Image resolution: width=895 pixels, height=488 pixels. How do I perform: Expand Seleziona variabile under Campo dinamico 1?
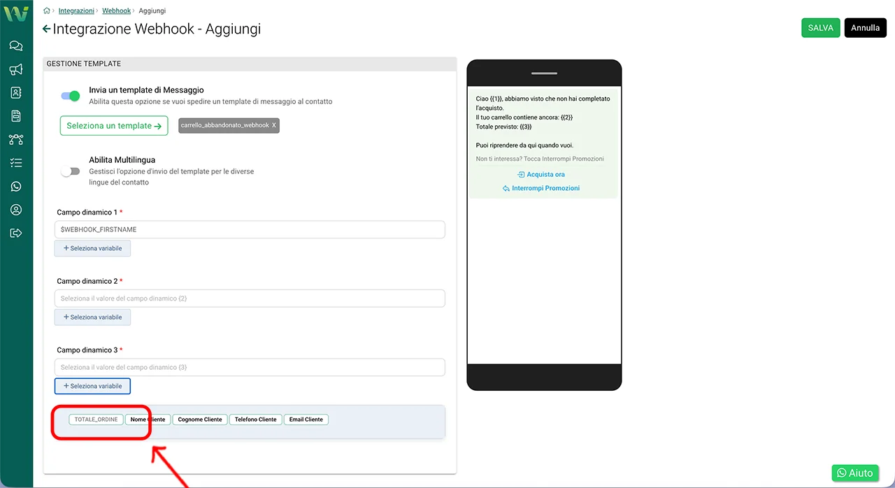[x=92, y=248]
